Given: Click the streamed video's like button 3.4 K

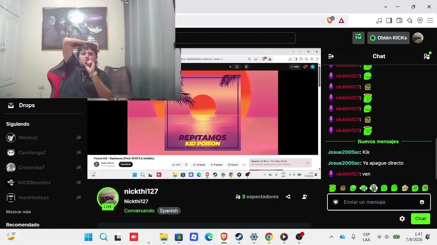Looking at the screenshot, I should click(176, 165).
